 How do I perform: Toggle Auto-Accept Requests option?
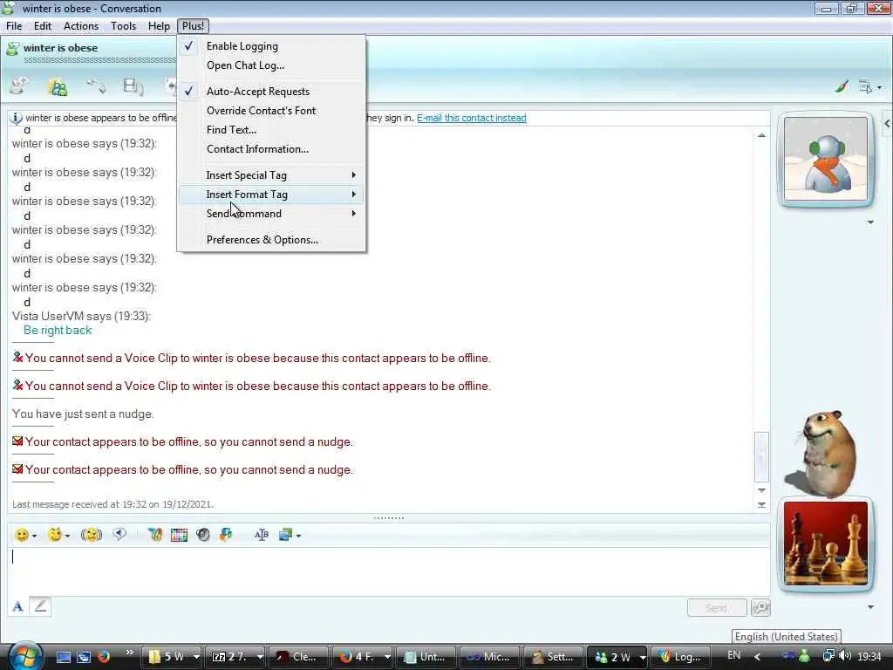271,91
